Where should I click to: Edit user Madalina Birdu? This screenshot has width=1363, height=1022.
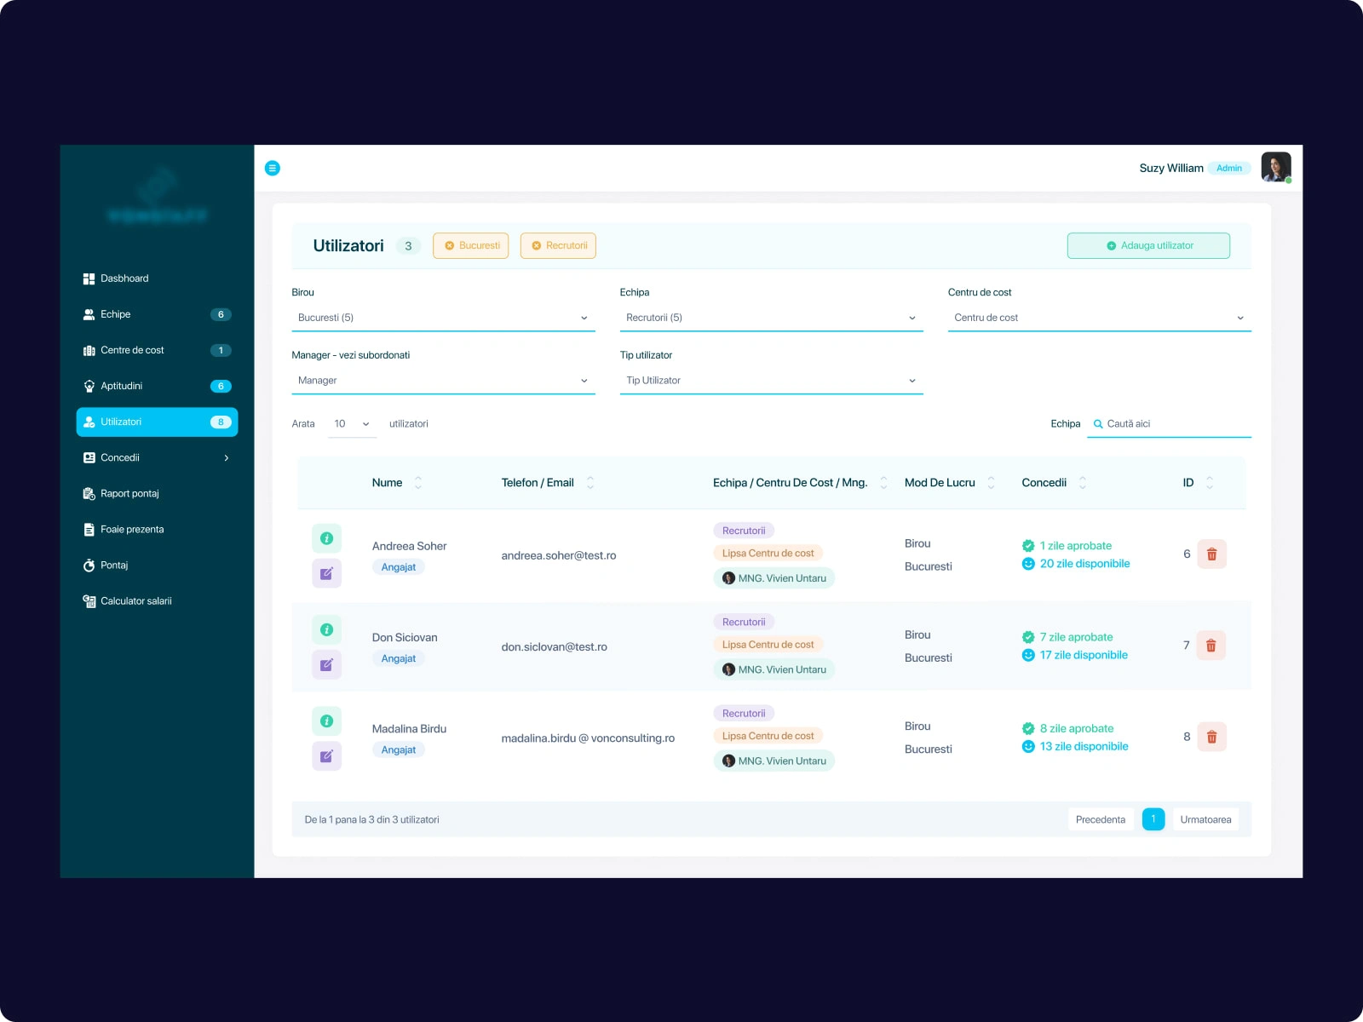[326, 755]
